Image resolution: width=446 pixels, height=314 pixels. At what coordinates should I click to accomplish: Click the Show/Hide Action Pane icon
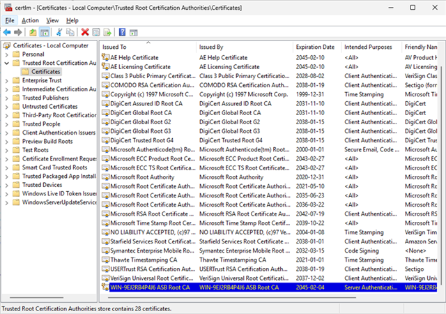click(x=133, y=33)
